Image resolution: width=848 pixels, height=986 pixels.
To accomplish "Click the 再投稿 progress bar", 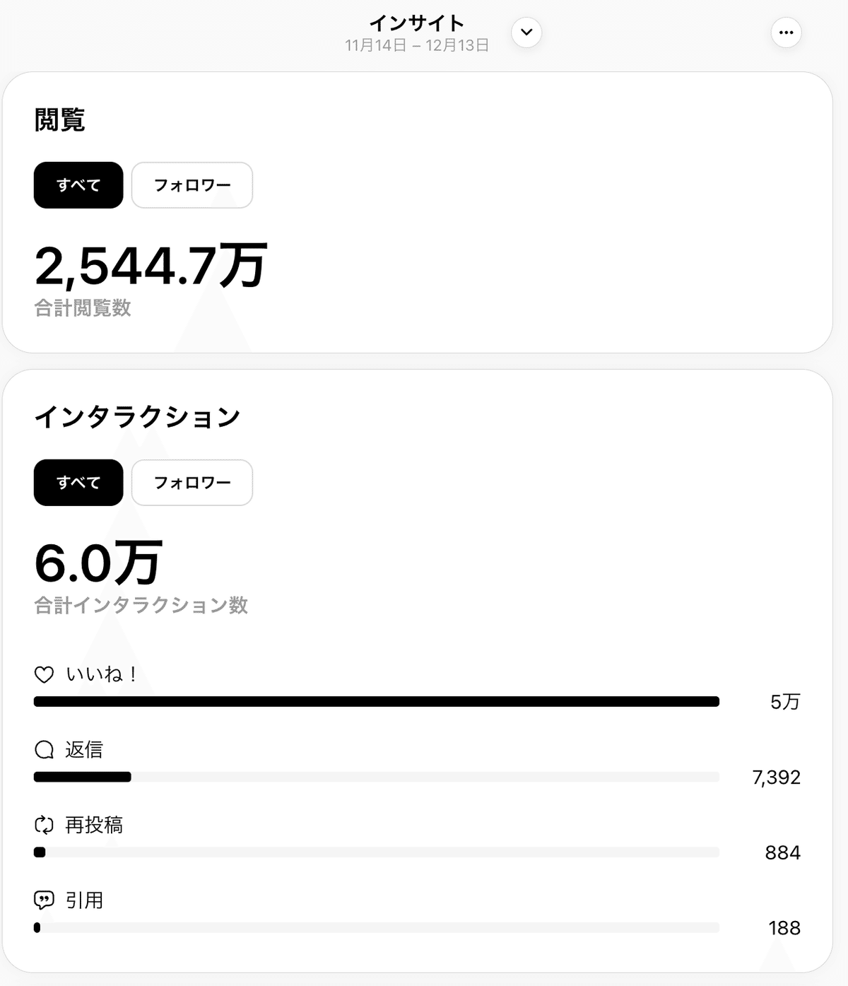I will (x=376, y=852).
